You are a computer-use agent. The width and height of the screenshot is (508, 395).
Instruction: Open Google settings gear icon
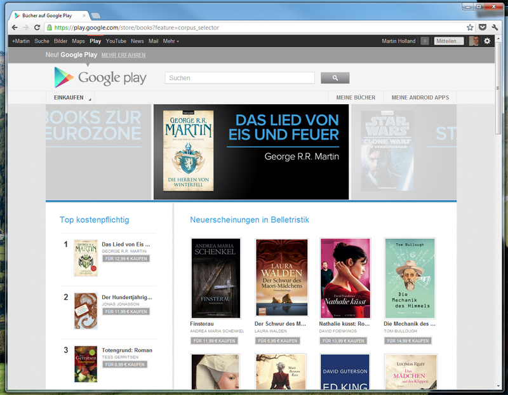(x=487, y=41)
